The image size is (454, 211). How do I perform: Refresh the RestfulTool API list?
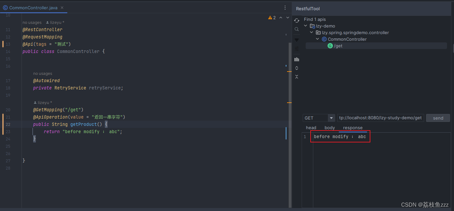click(x=297, y=21)
